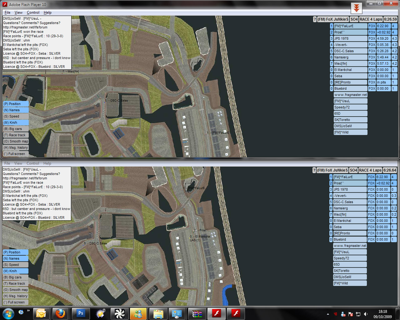Click server name (FM) FoX JuNkieS in top window
Viewport: 400px width, 320px height.
tap(333, 19)
